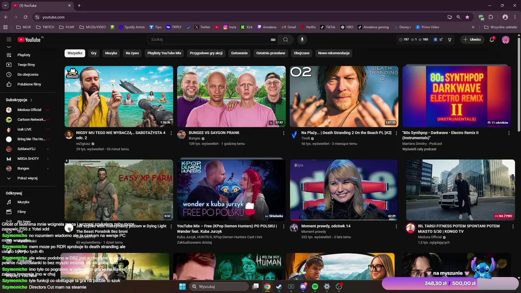521x293 pixels.
Task: Click the taskbar Wyszukaj search box
Action: click(x=219, y=286)
